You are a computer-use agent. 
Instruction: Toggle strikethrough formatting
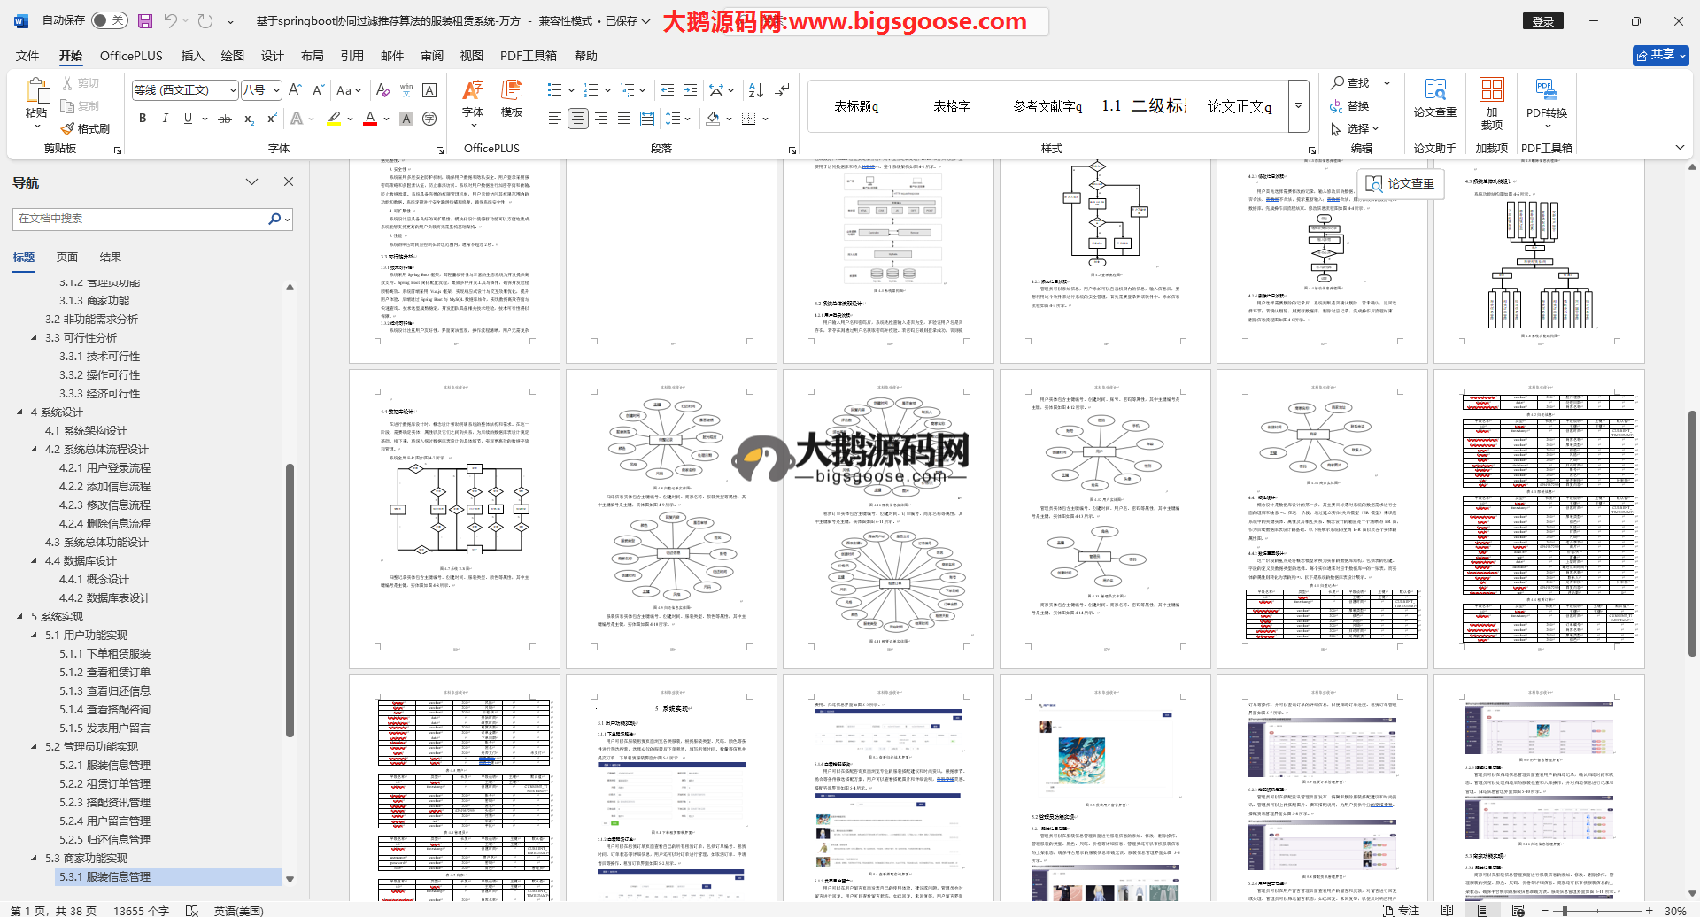pyautogui.click(x=225, y=119)
